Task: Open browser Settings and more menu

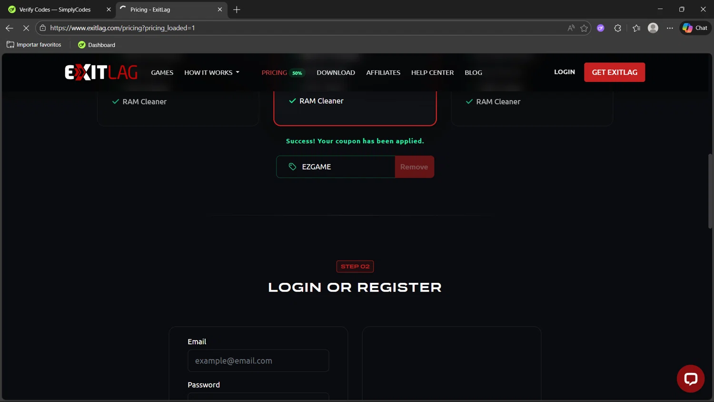Action: coord(670,28)
